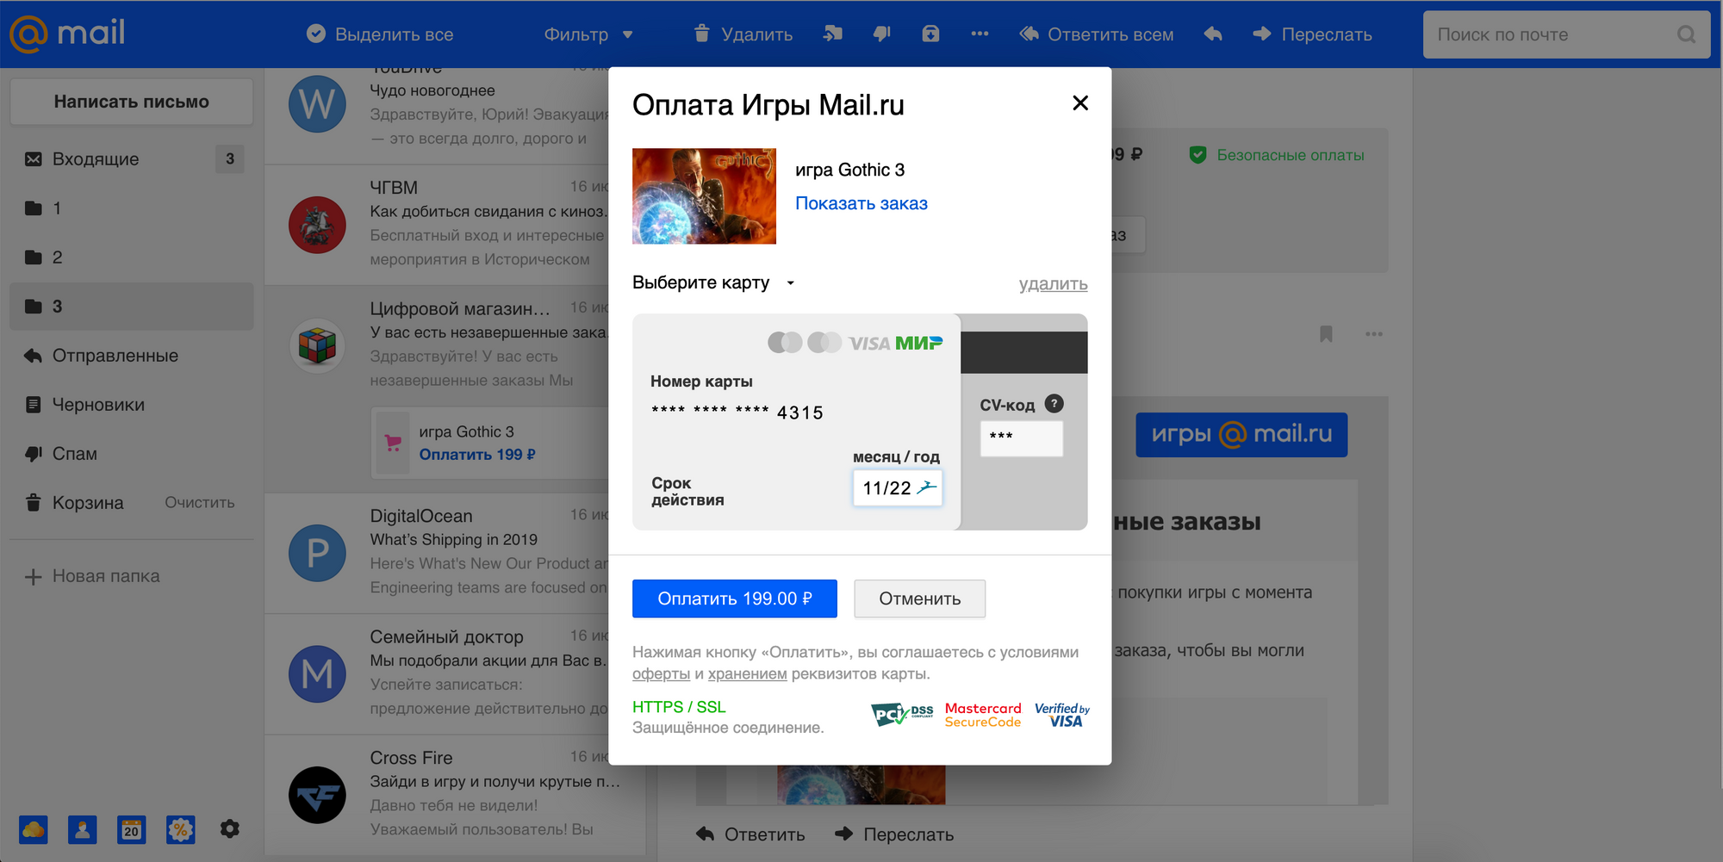Screen dimensions: 1723x862
Task: Click the Mail.ru logo
Action: click(x=67, y=34)
